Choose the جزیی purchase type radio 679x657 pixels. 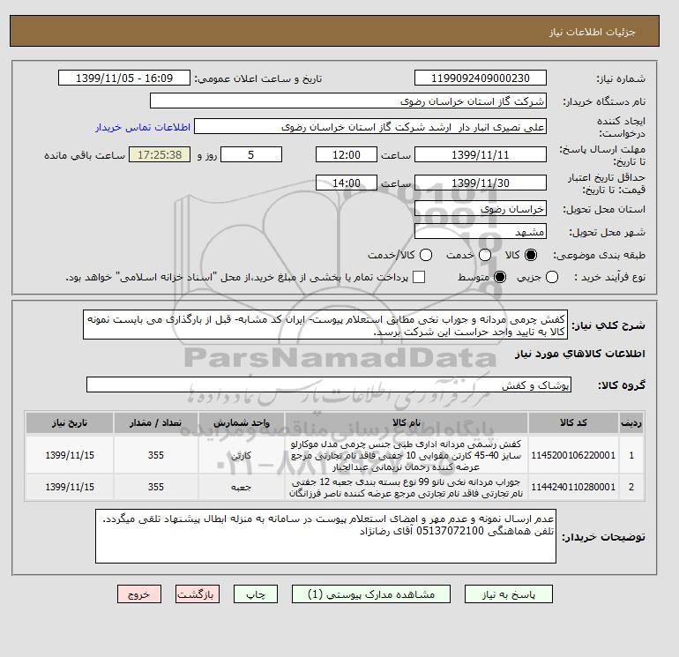coord(552,277)
